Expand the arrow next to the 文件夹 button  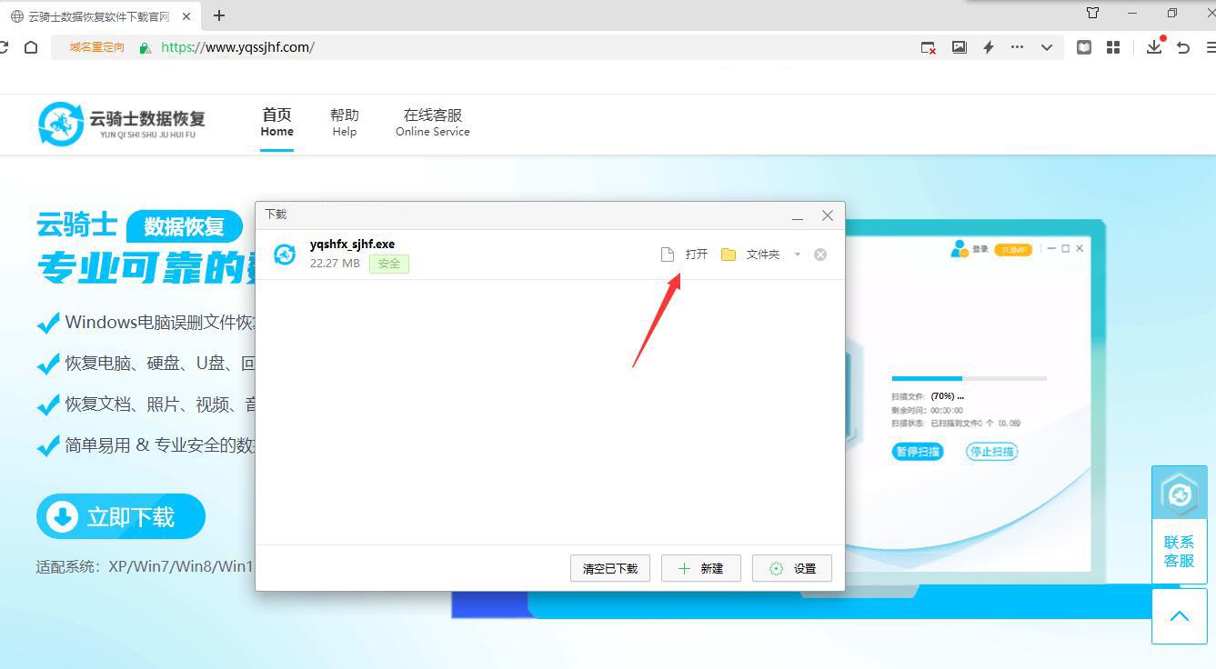[x=796, y=254]
